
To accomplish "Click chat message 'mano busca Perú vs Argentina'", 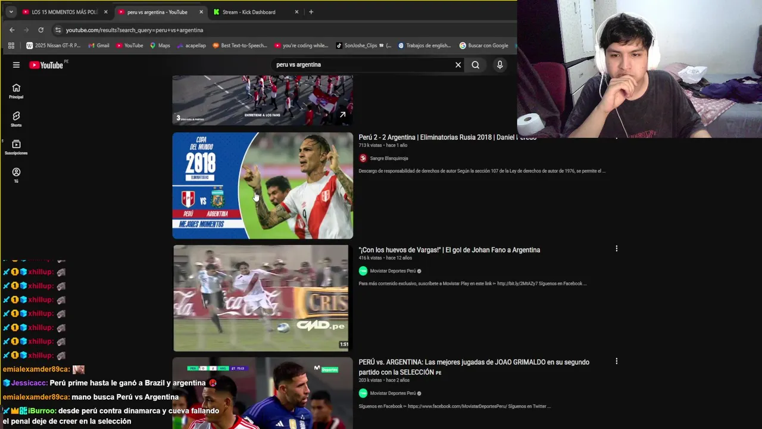I will pos(125,397).
